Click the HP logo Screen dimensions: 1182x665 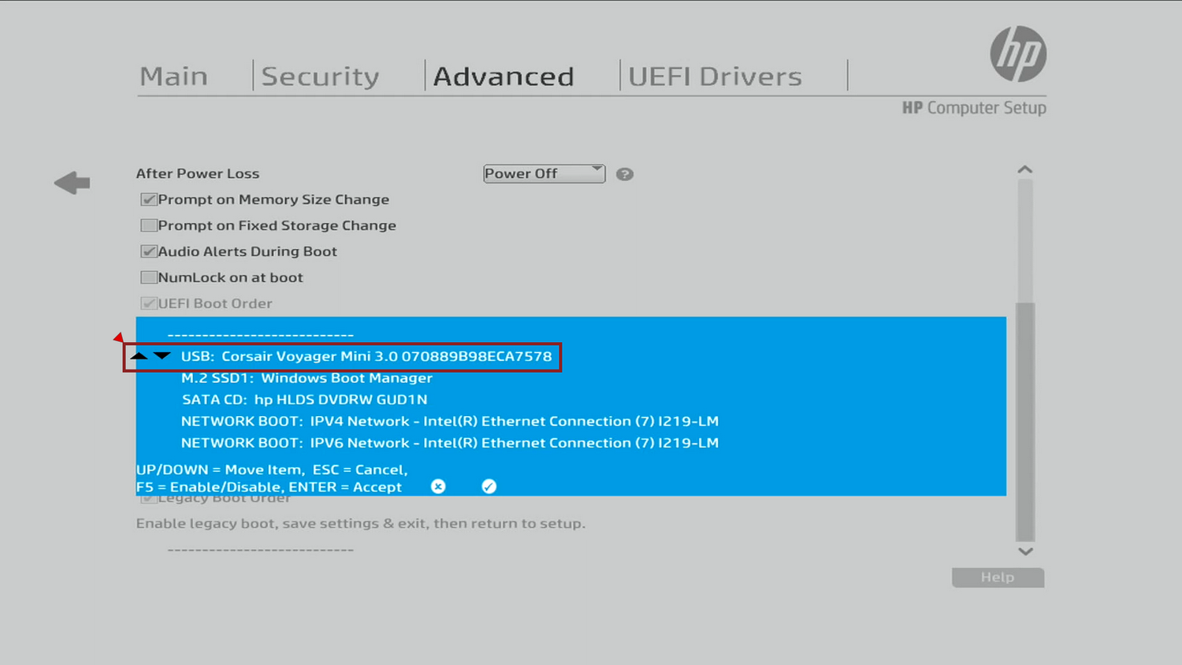[x=1020, y=55]
